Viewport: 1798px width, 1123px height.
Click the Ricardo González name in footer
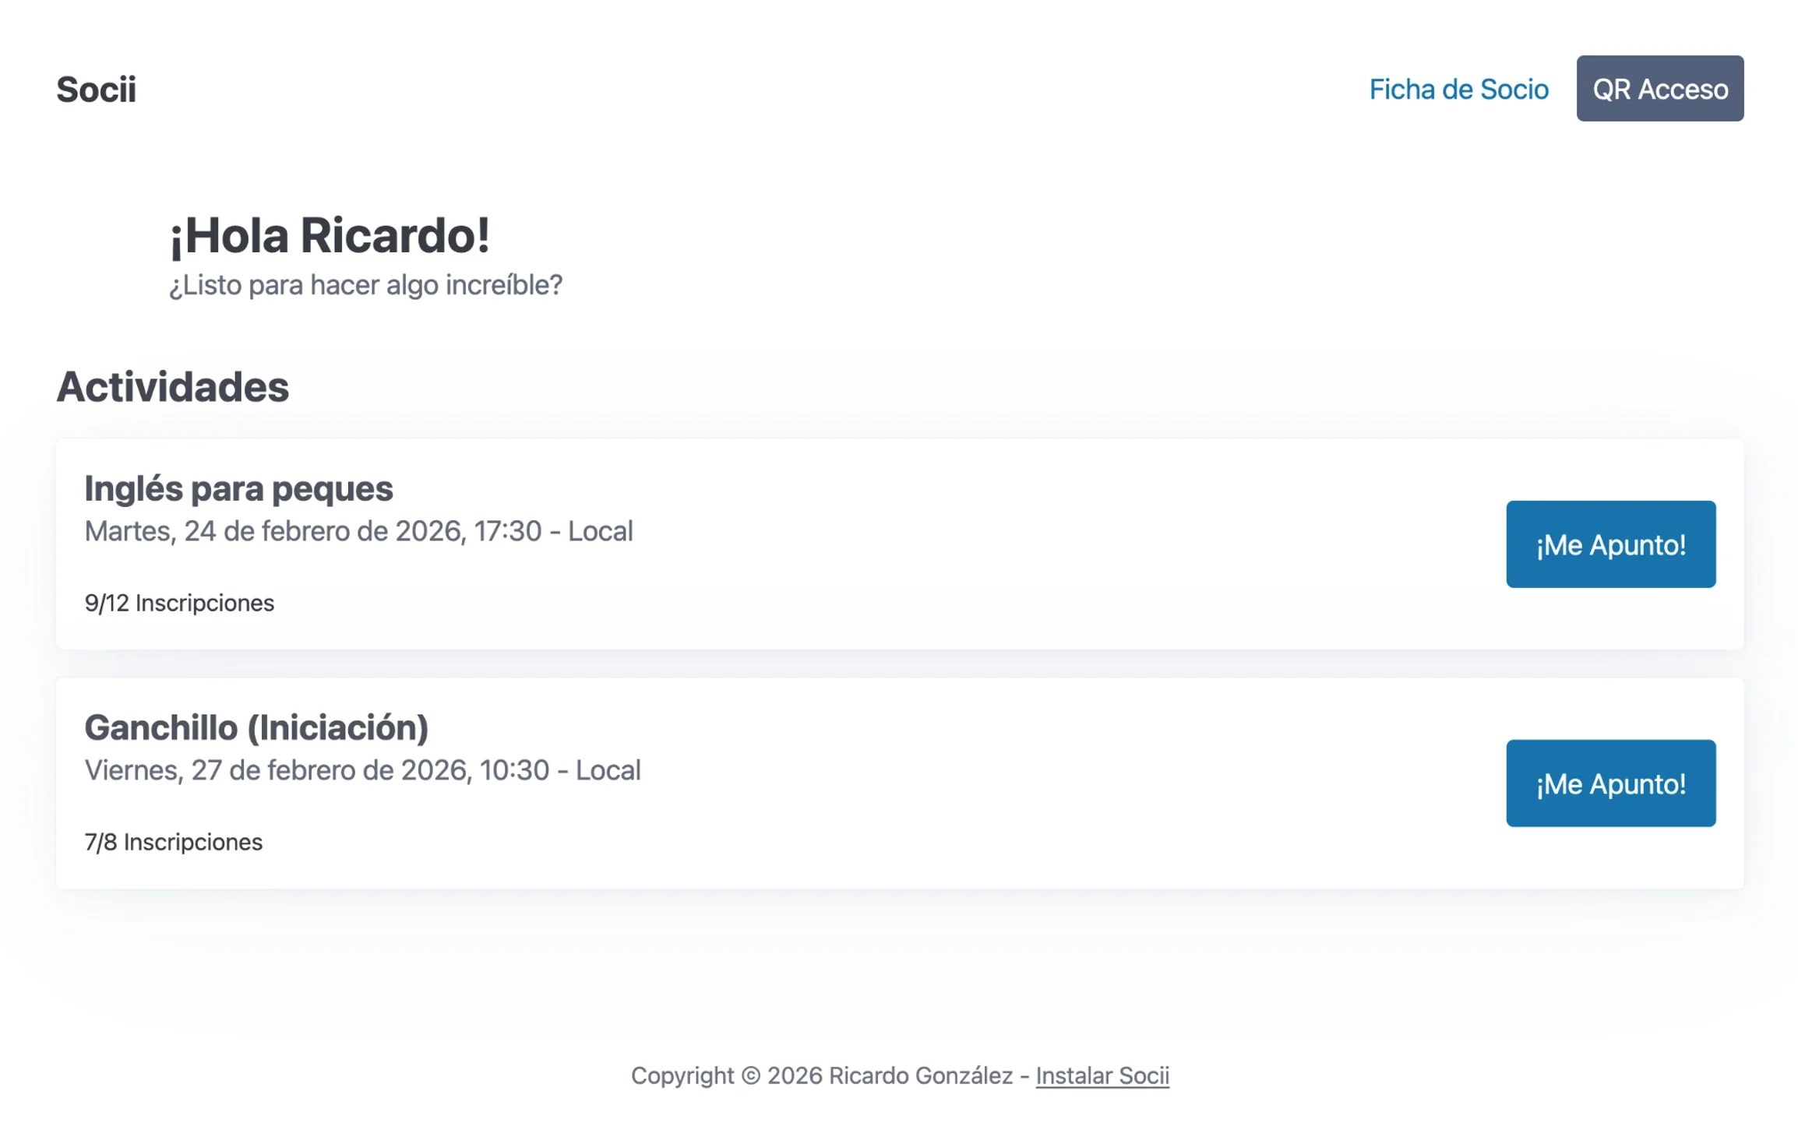click(x=920, y=1075)
